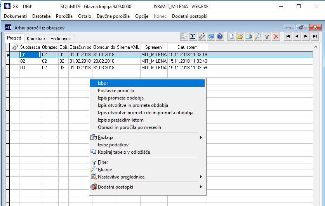Click the Spremenil column header
The image size is (325, 206).
(154, 47)
